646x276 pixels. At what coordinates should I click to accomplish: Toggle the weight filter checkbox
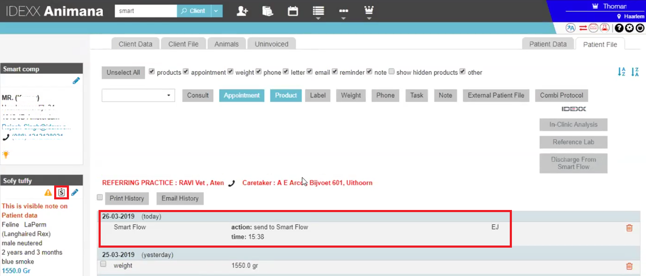click(230, 72)
